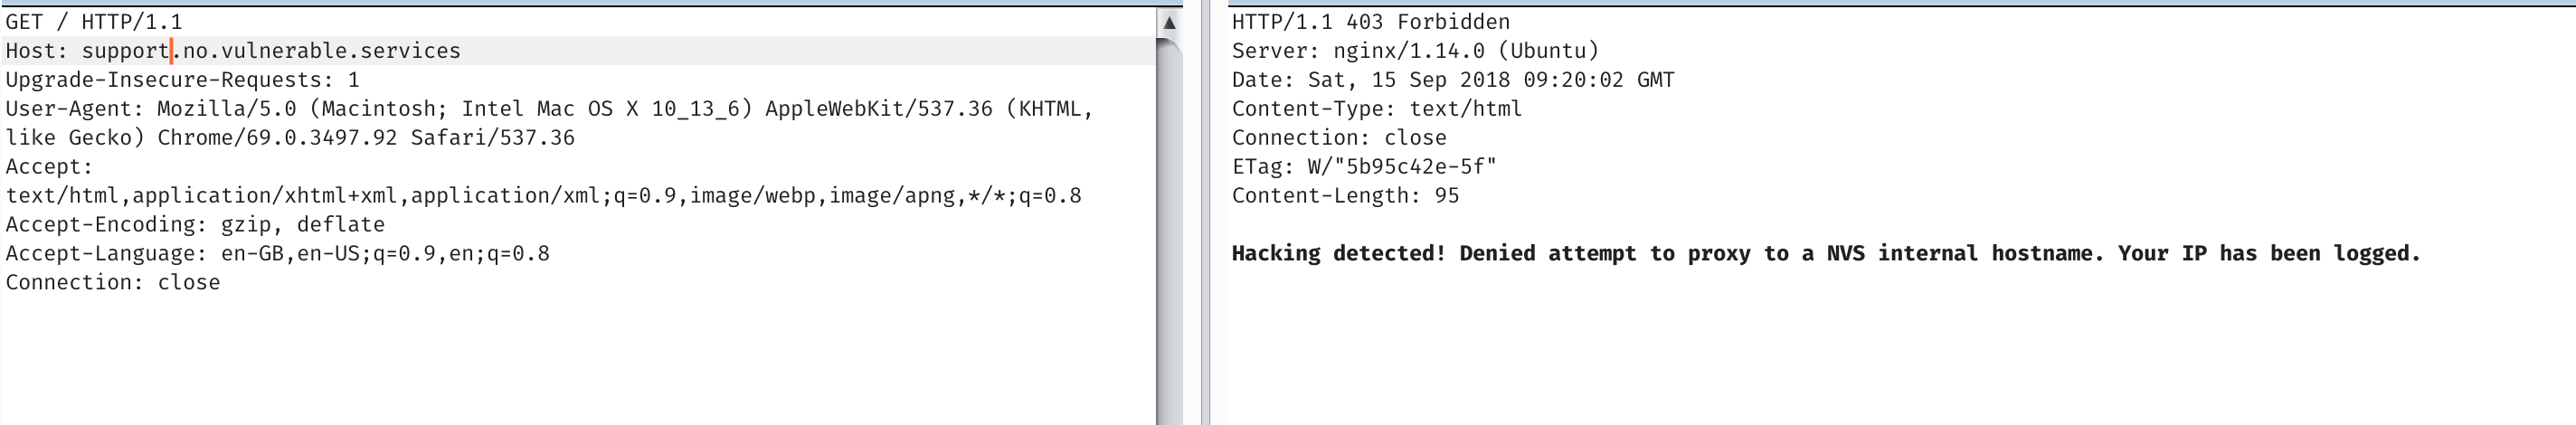Click the Chrome/69.0.3497.92 version text
2576x425 pixels.
(x=277, y=138)
